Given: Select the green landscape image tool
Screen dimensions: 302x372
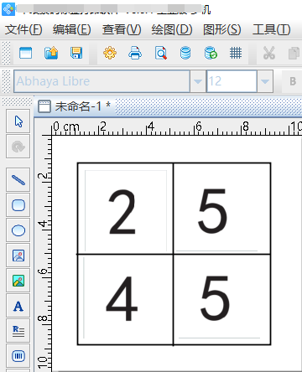Looking at the screenshot, I should tap(18, 281).
